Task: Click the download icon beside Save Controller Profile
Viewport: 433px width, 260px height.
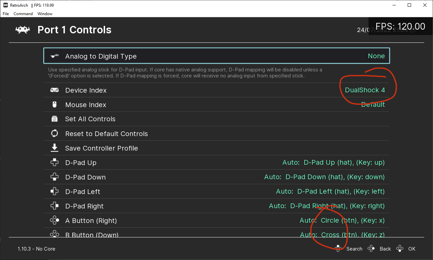Action: click(x=55, y=148)
